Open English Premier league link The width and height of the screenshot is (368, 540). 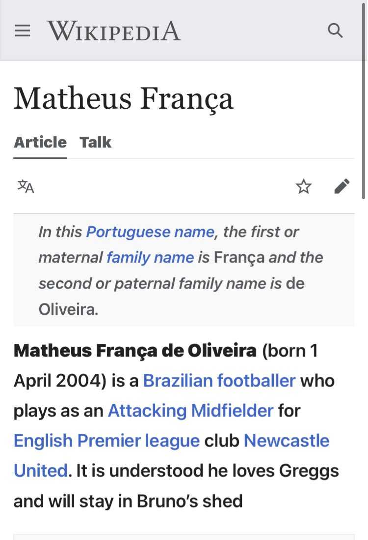click(x=106, y=441)
